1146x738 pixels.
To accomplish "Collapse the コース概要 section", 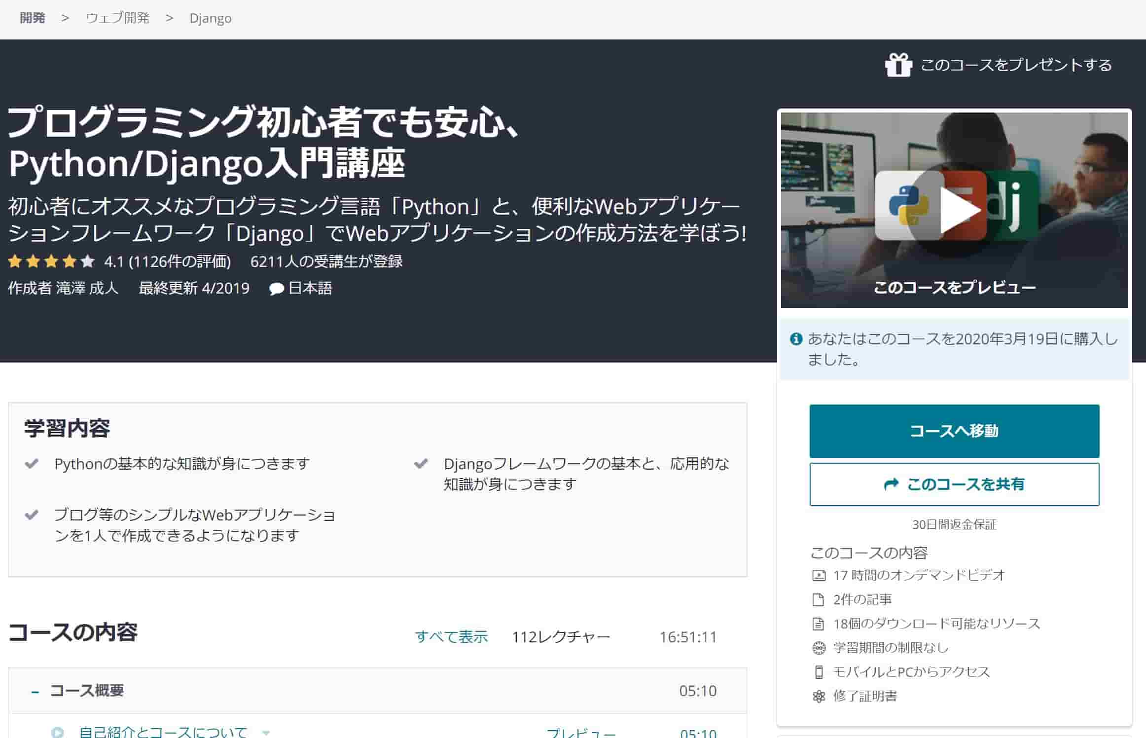I will click(x=35, y=692).
